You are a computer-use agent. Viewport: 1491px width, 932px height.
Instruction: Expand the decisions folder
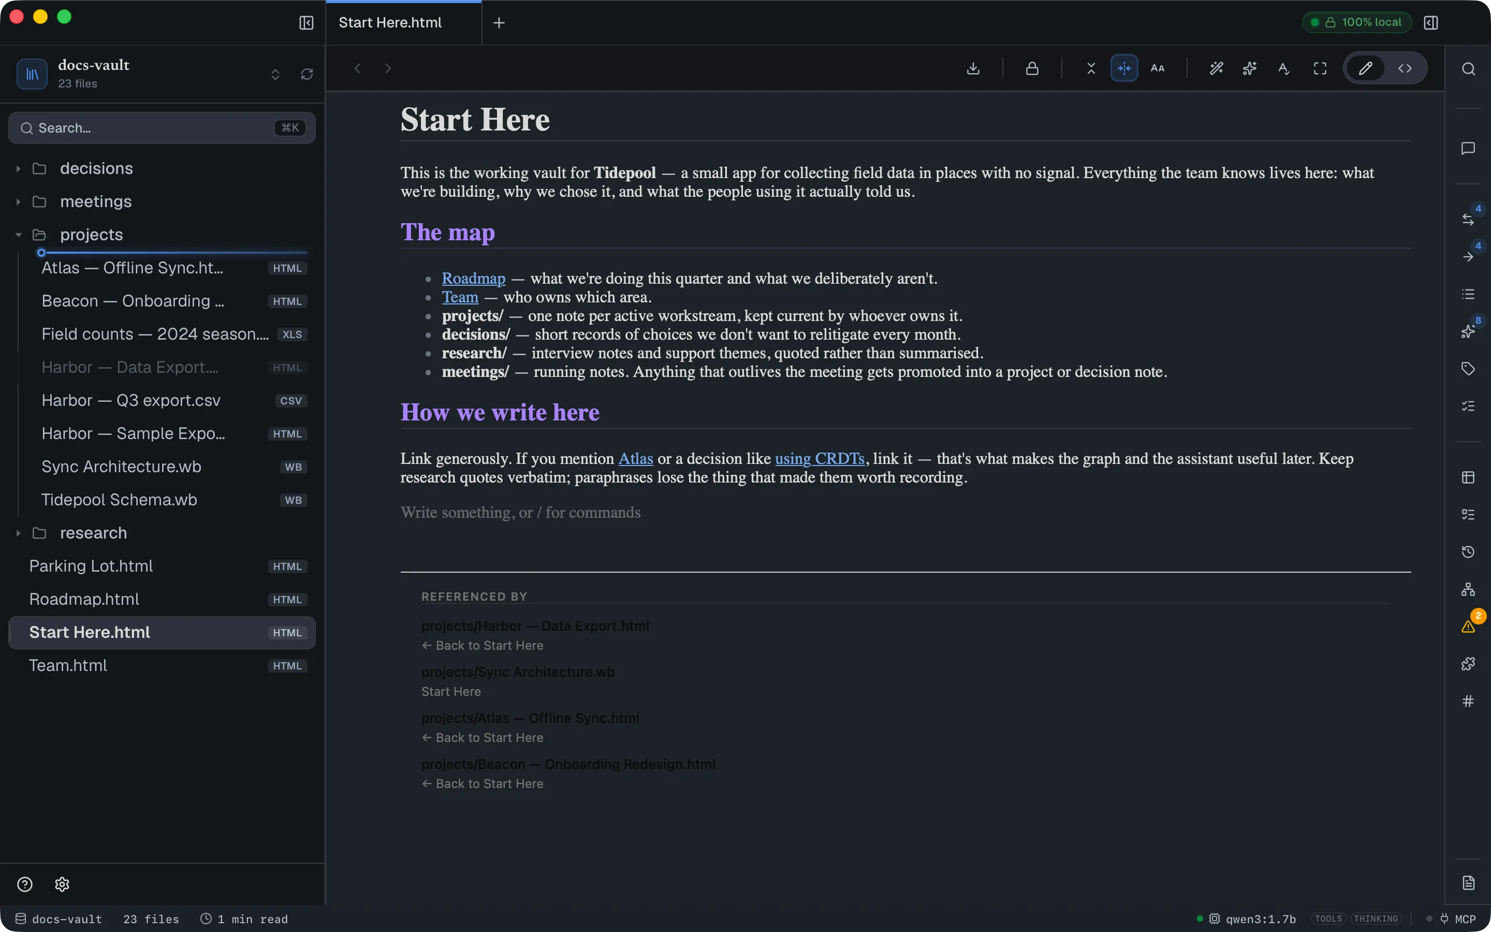point(162,169)
